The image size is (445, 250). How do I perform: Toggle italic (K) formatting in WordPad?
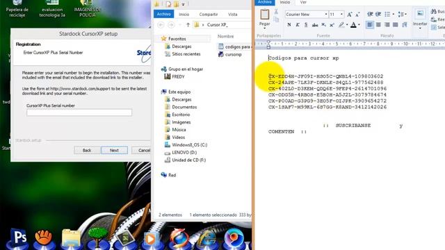click(298, 25)
